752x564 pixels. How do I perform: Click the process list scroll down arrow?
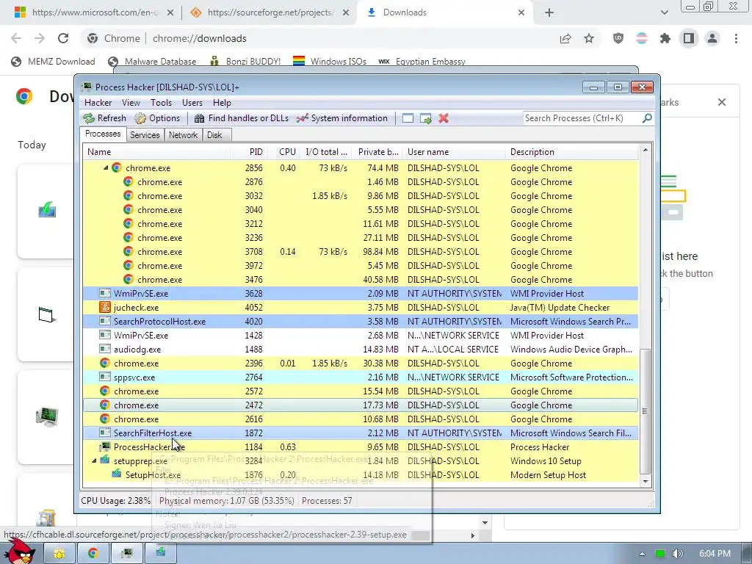646,481
